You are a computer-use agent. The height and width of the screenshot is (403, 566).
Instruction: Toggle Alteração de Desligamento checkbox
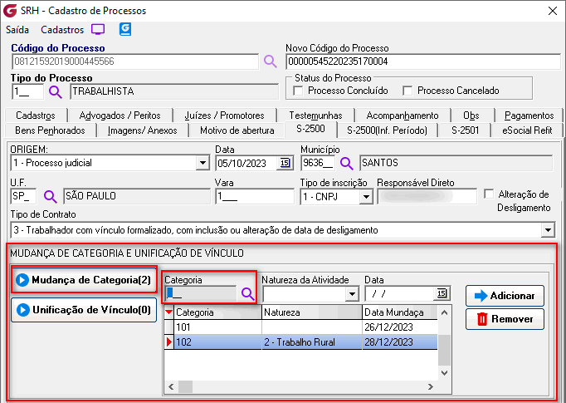coord(489,194)
